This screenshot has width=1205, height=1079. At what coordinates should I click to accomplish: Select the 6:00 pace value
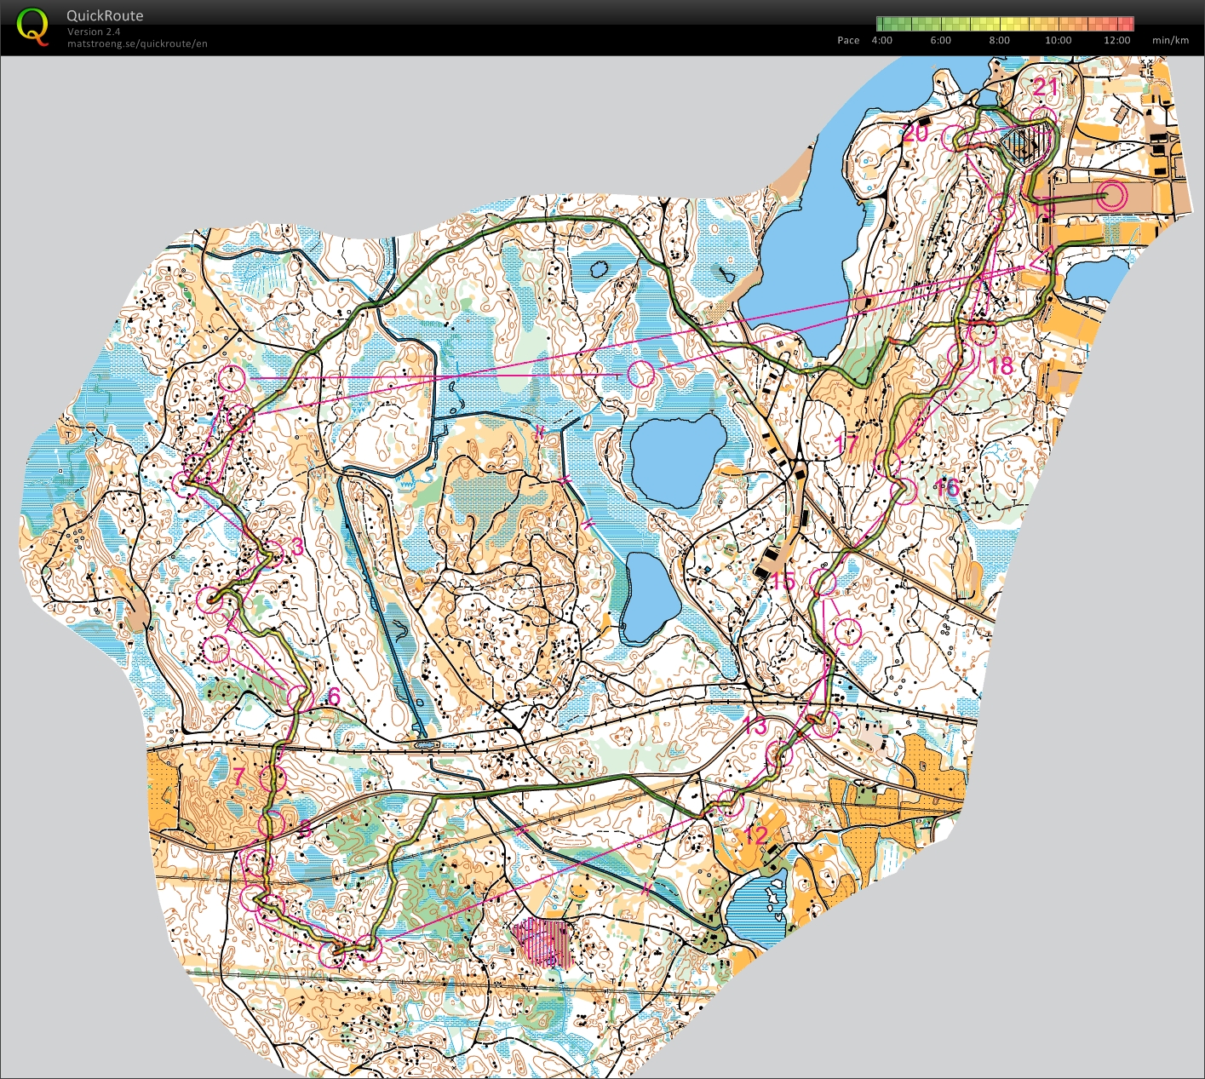coord(940,40)
